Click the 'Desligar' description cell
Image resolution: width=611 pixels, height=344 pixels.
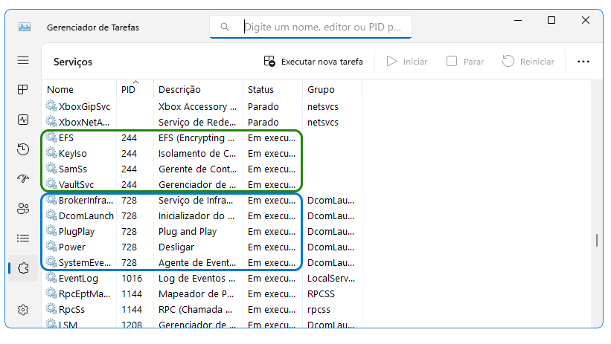click(176, 247)
